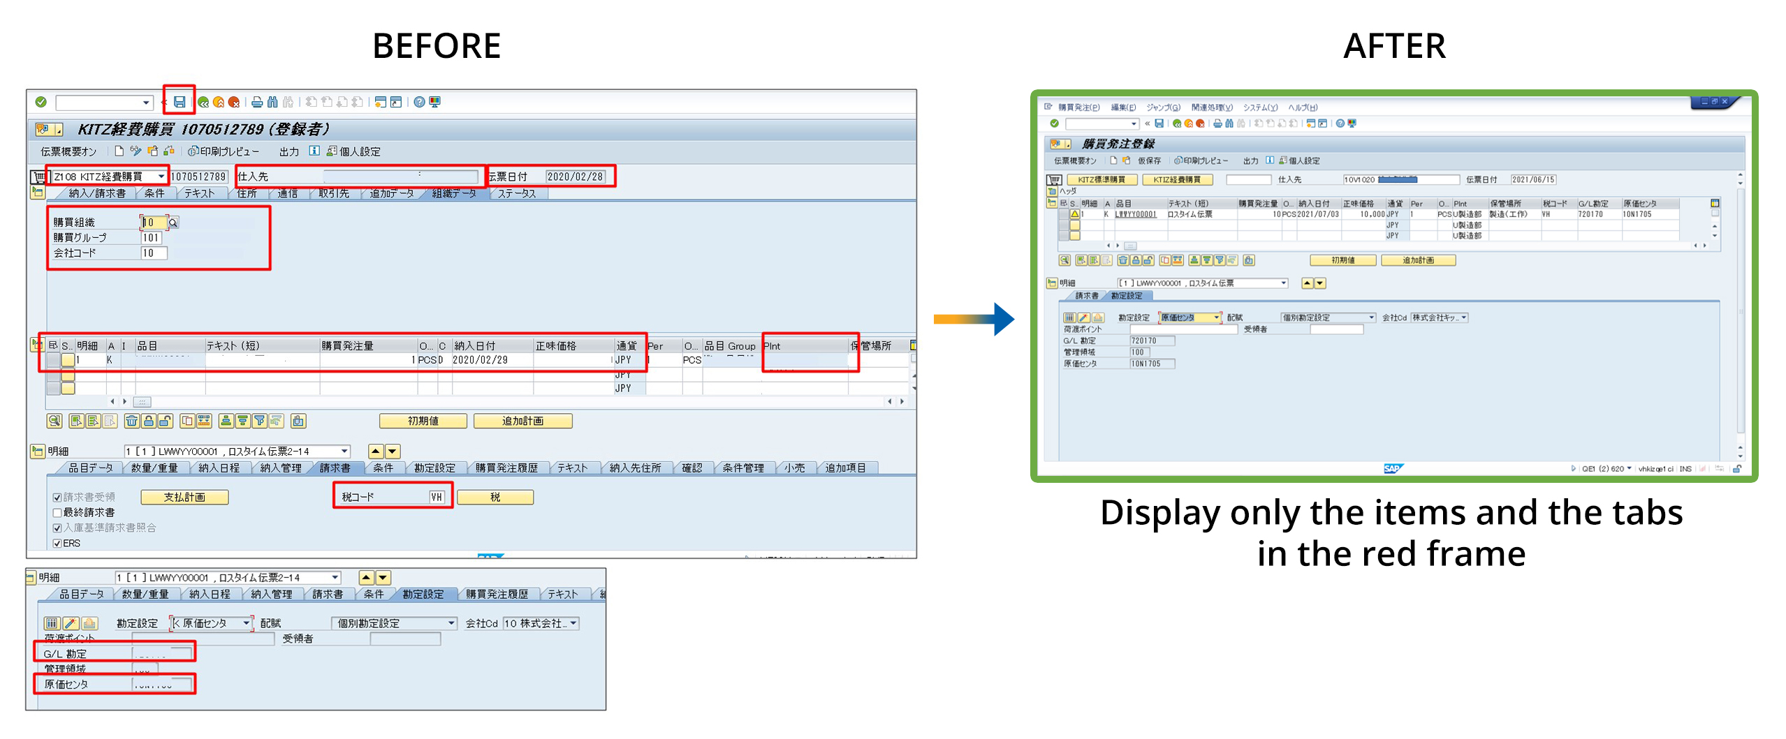Viewport: 1786px width, 739px height.
Task: Open the 明細 item dropdown above 請求書 tab, BEFORE
Action: [x=344, y=451]
